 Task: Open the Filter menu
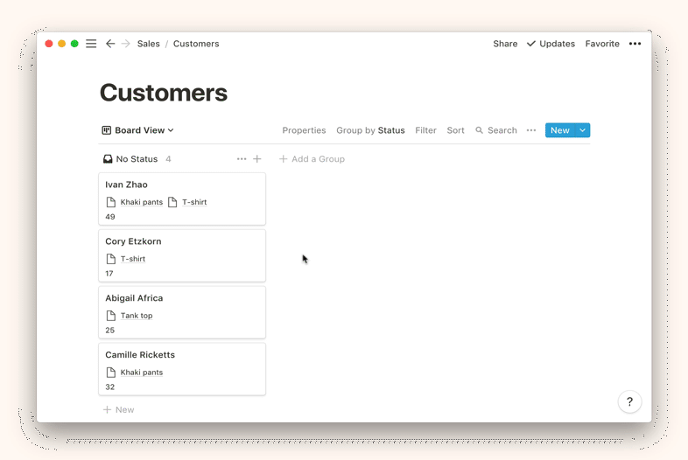(x=425, y=130)
